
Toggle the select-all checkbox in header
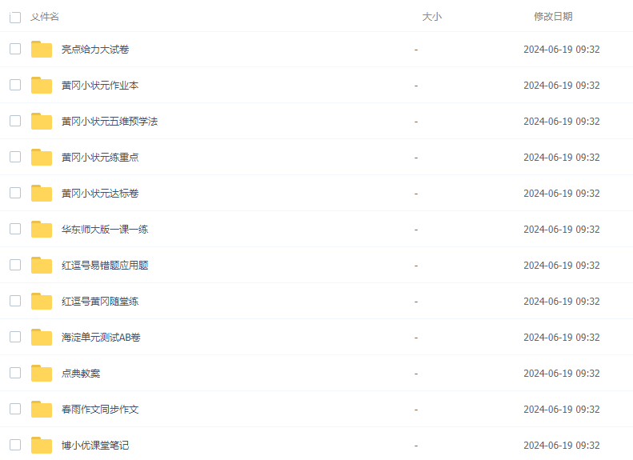pos(15,18)
